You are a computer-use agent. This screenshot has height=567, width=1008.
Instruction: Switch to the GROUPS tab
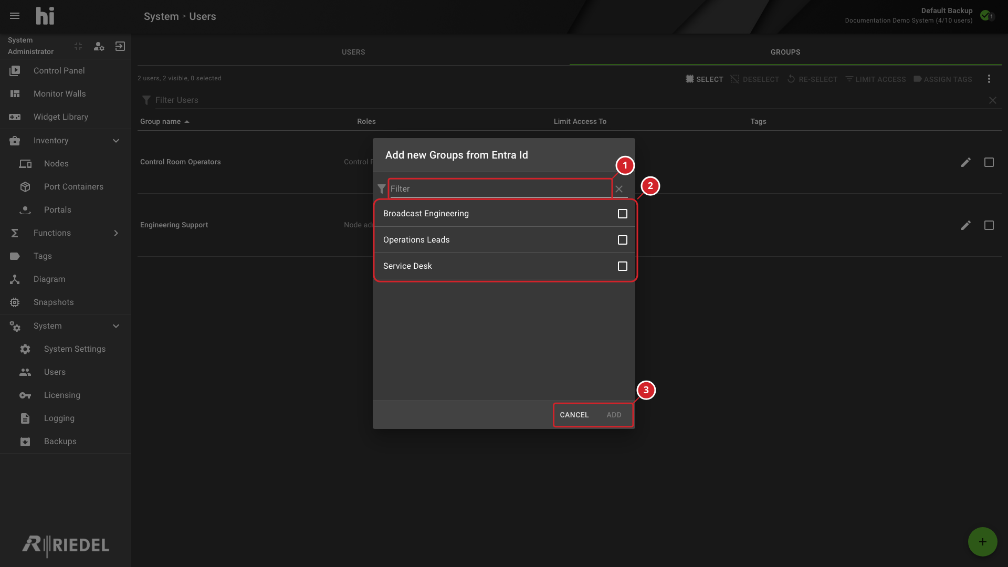coord(785,52)
